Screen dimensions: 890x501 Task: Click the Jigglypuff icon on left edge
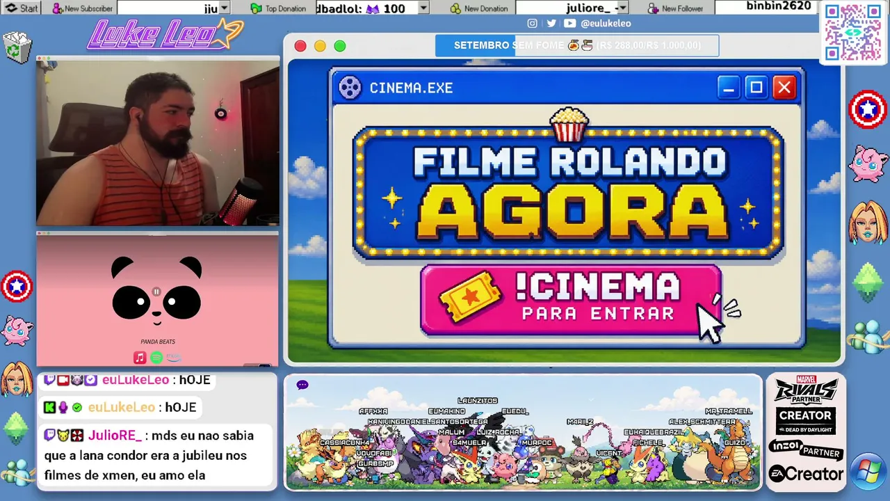click(16, 331)
